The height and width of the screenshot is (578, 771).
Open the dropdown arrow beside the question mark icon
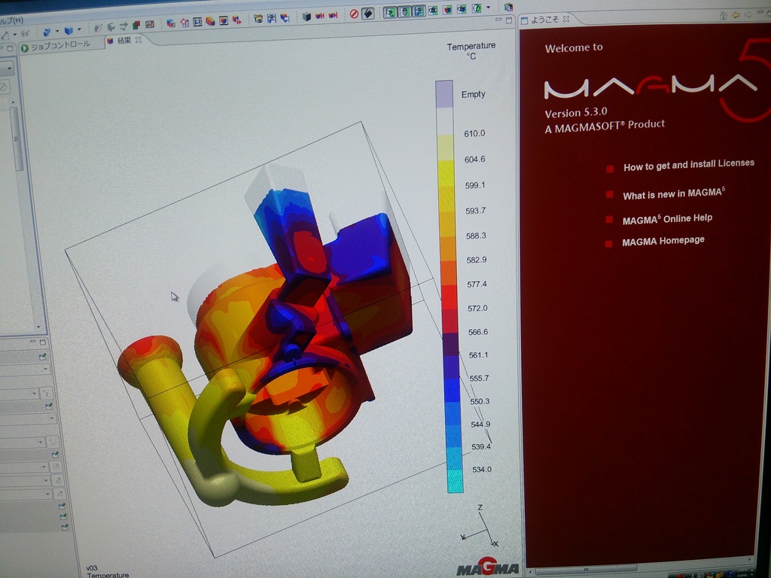[488, 8]
